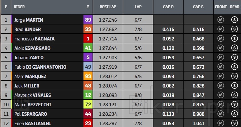Click the GAP P. column header
Viewport: 241px width, 127px height.
[x=169, y=7]
